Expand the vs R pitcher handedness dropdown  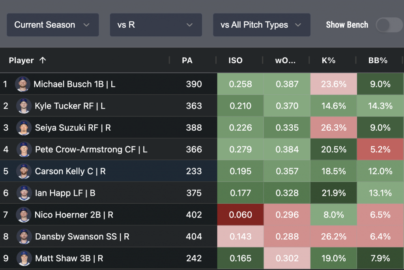(156, 25)
